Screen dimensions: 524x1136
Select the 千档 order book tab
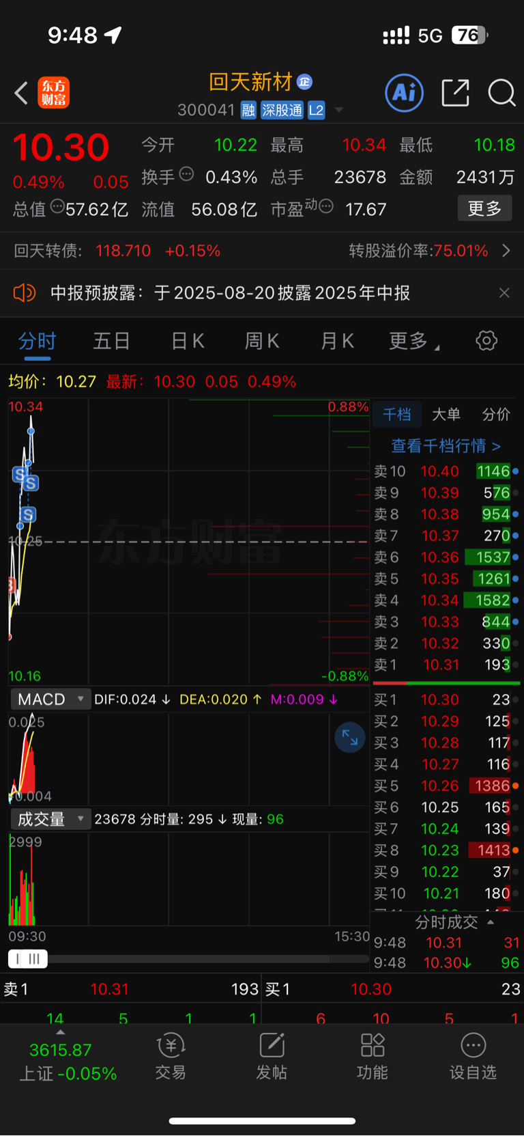[396, 414]
